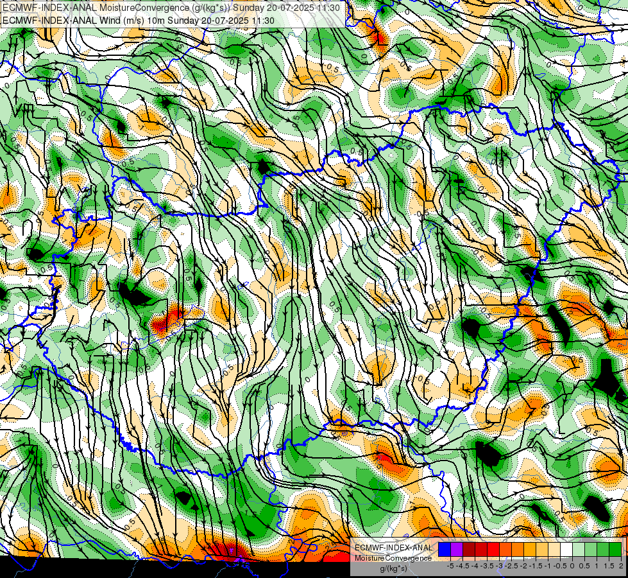
Task: Click the 1.5 tick label in the legend
Action: tap(609, 566)
